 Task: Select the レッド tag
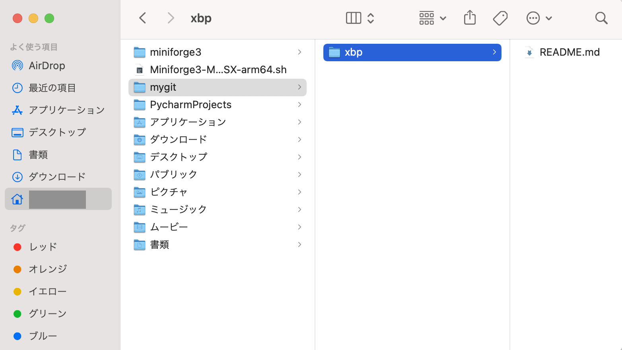coord(42,247)
